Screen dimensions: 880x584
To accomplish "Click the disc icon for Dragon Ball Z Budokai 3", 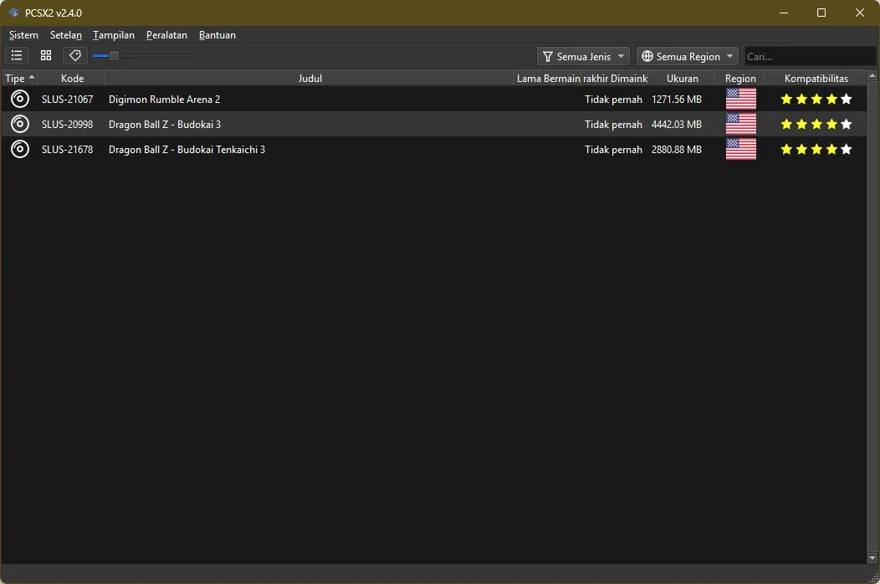I will 20,125.
